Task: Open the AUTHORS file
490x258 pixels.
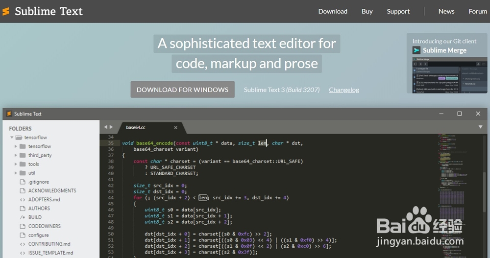Action: (39, 209)
